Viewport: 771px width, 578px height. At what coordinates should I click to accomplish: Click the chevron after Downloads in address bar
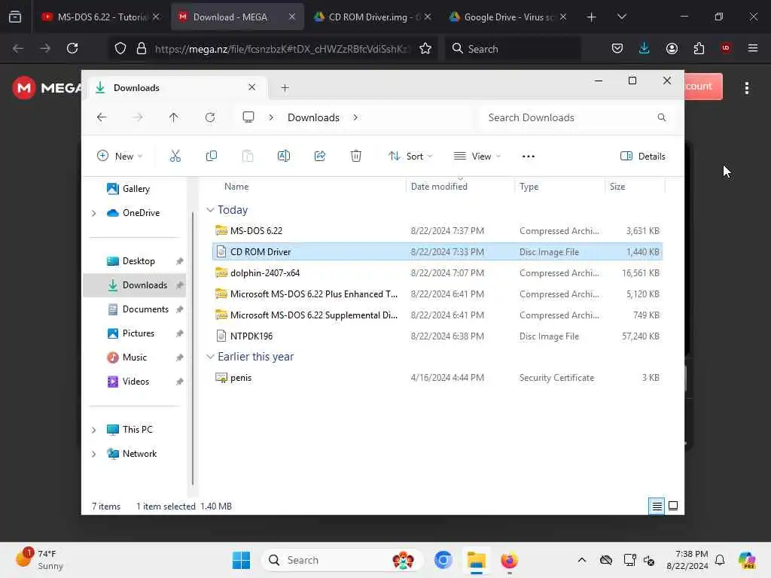(355, 117)
